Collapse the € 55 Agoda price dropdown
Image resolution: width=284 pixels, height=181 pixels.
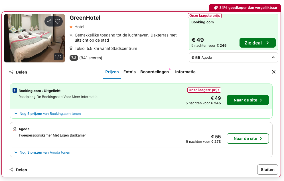tap(273, 58)
